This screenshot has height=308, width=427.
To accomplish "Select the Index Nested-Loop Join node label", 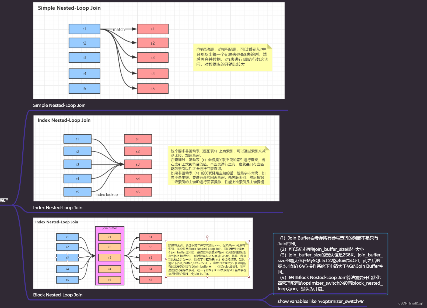I will coord(58,208).
